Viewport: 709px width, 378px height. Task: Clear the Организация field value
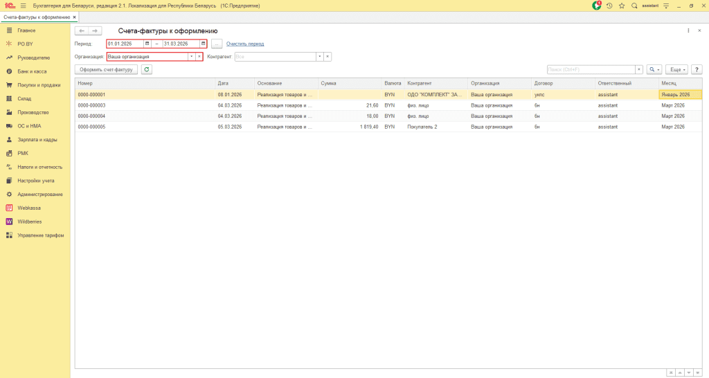pyautogui.click(x=199, y=57)
